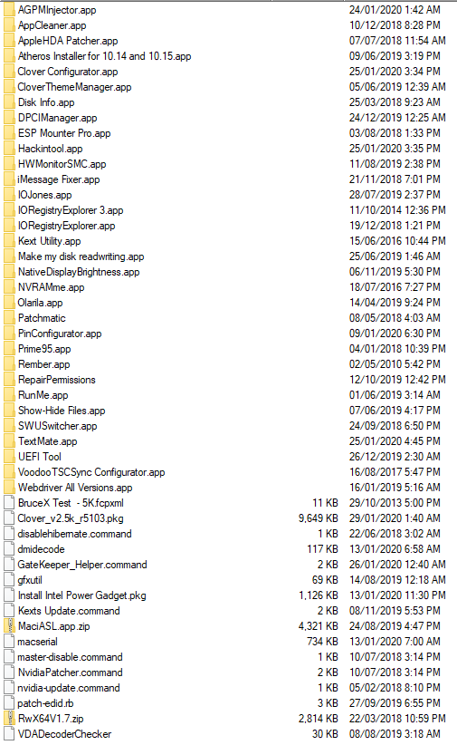The width and height of the screenshot is (457, 745).
Task: Click the dmidecode file icon
Action: tap(9, 549)
